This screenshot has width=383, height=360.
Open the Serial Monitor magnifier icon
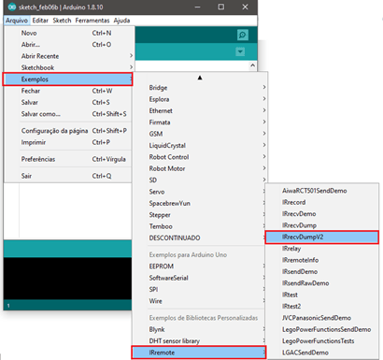242,35
